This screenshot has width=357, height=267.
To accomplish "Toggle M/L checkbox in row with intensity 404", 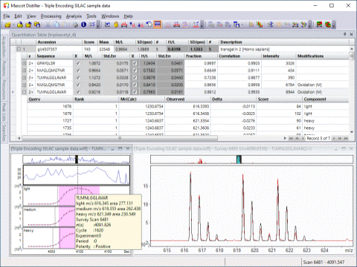I will coord(78,70).
